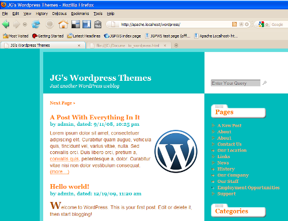This screenshot has width=288, height=221.
Task: Click the bookmark star icon in address bar
Action: click(241, 24)
